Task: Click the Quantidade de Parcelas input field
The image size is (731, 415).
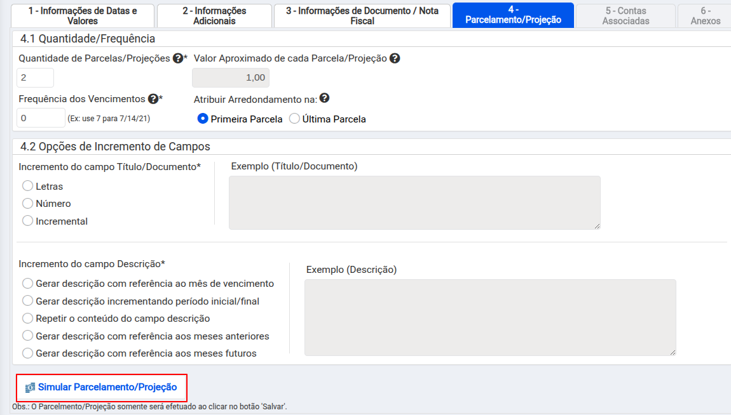Action: pos(35,77)
